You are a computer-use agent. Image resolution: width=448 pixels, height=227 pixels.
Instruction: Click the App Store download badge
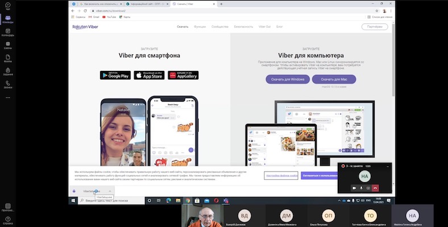tap(149, 75)
